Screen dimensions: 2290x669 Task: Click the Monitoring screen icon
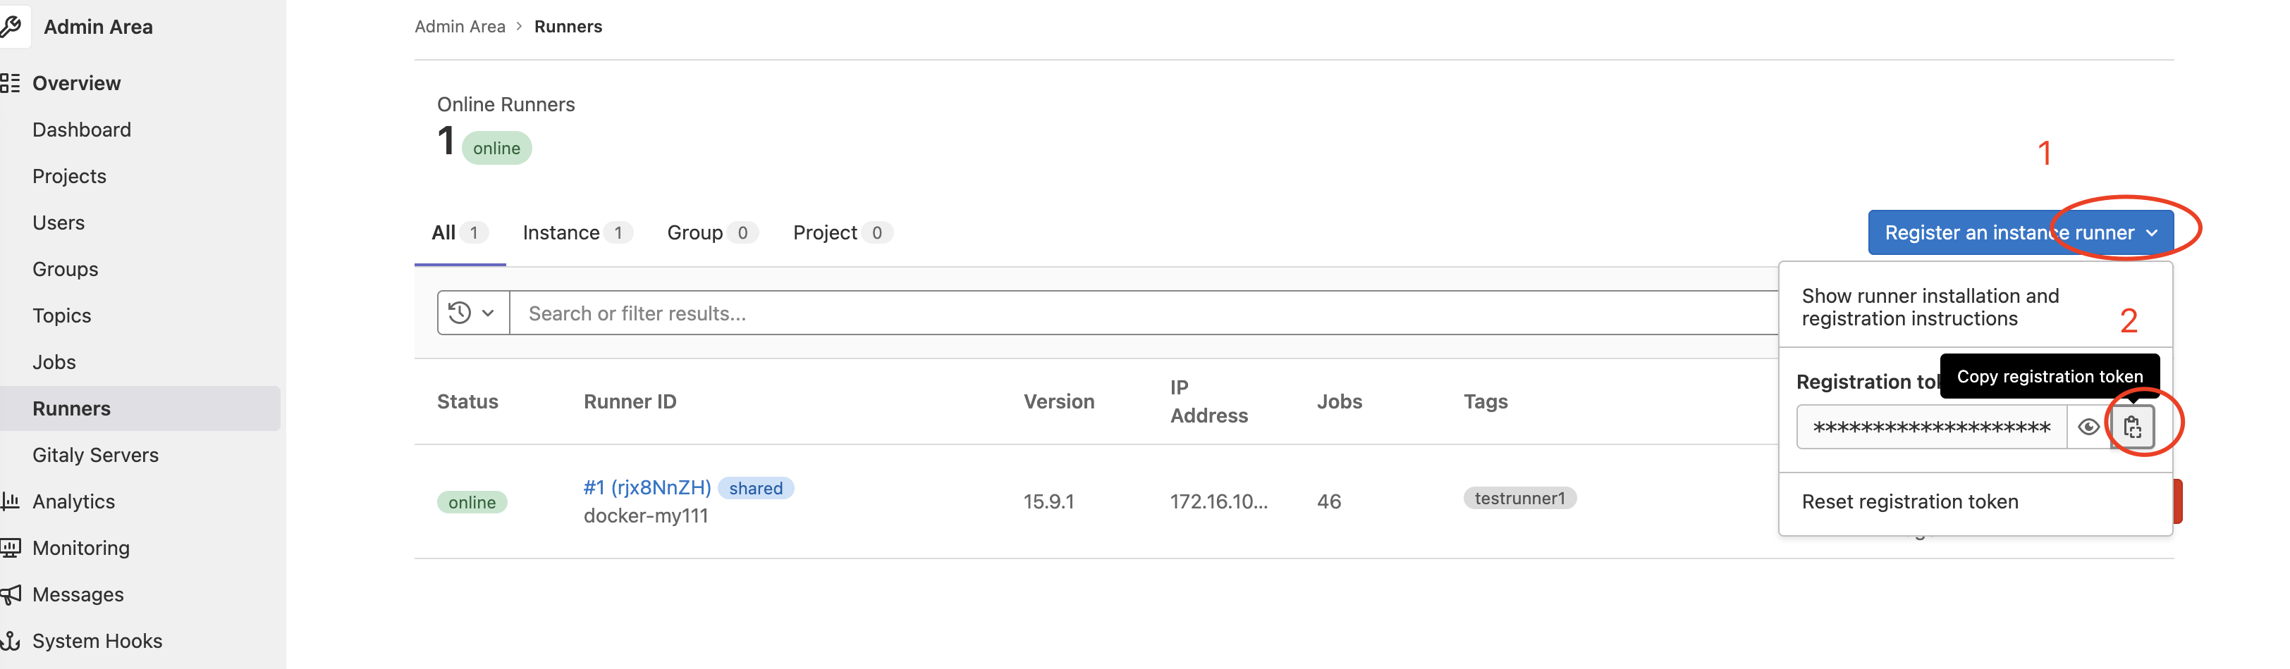click(11, 548)
